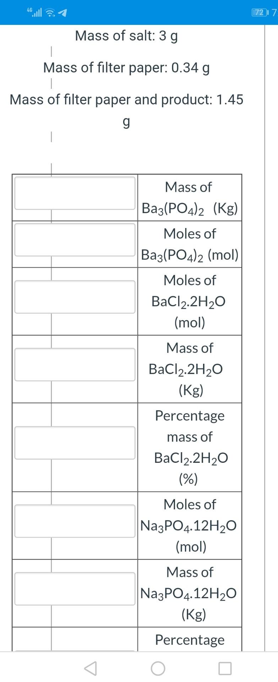
Task: Click input for Mass of BaCl2.2H2O
Action: pyautogui.click(x=75, y=364)
